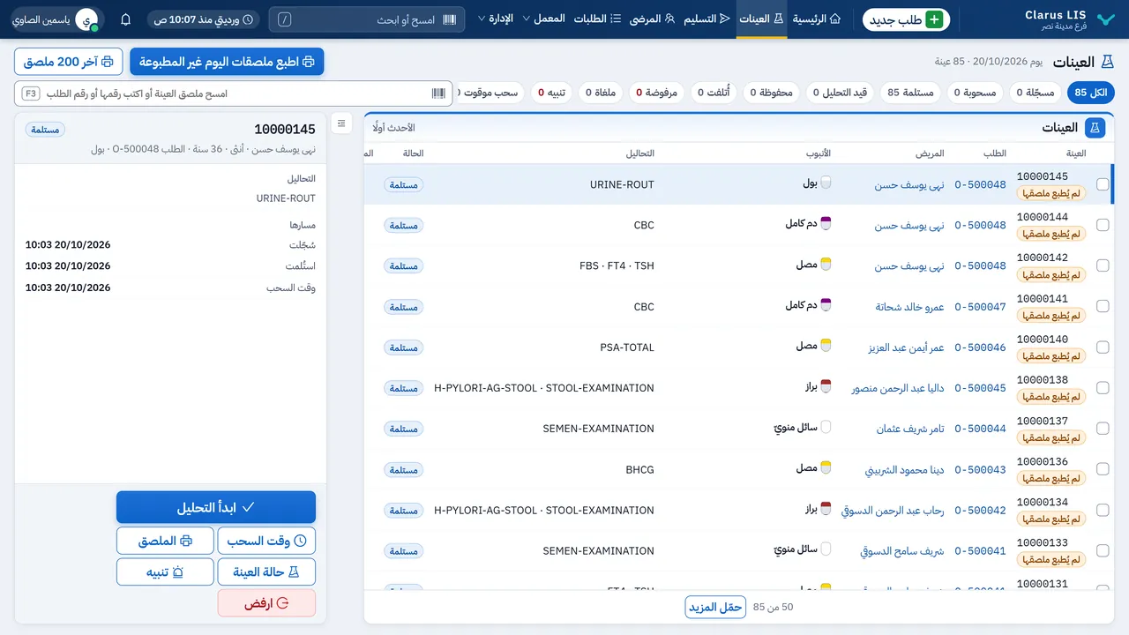The height and width of the screenshot is (635, 1129).
Task: Click the urine tube icon in row 10000145
Action: [826, 183]
